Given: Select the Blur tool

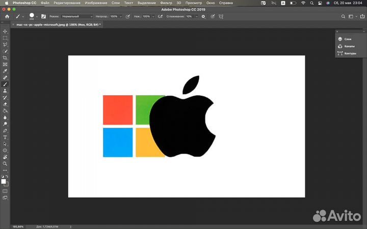Looking at the screenshot, I should pyautogui.click(x=5, y=118).
